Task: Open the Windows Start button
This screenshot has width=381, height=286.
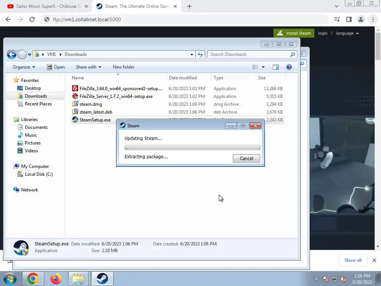Action: click(x=10, y=279)
